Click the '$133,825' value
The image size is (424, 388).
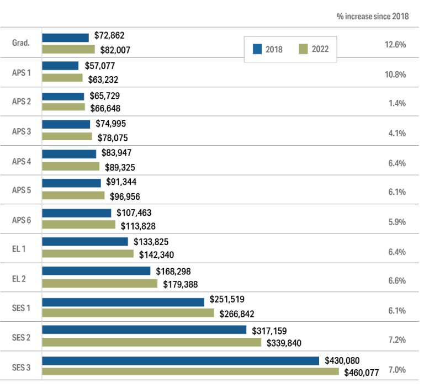coord(151,242)
